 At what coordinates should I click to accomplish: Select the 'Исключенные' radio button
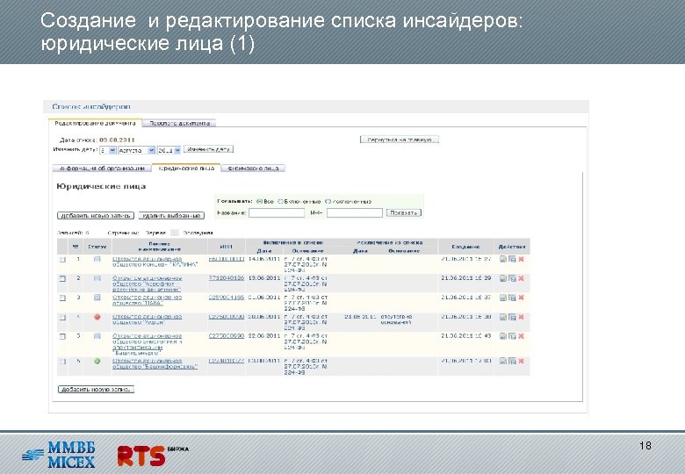(x=328, y=201)
